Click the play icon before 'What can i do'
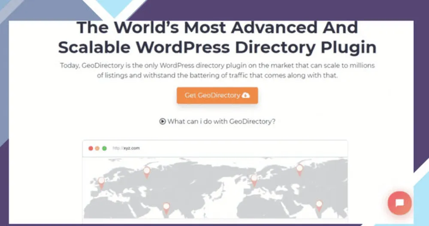Screen dimensions: 429x226 [x=163, y=121]
